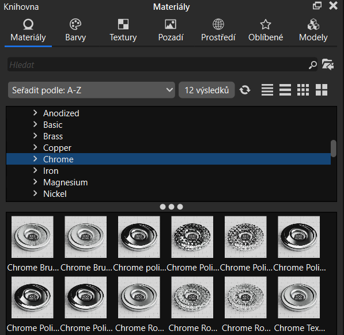Expand the Magnesium folder
344x335 pixels.
tap(35, 182)
